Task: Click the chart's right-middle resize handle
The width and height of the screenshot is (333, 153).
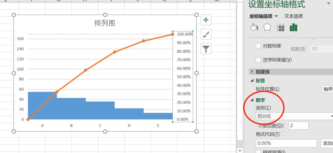Action: tap(196, 73)
